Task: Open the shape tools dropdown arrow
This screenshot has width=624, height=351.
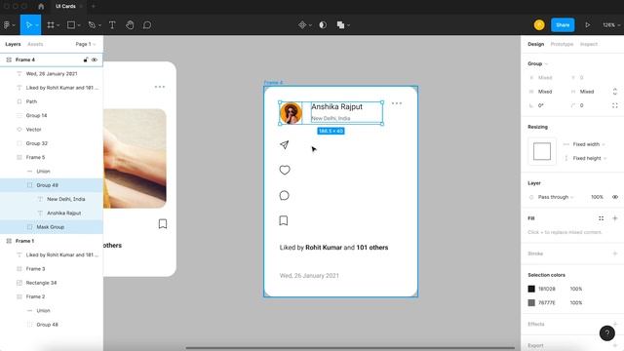Action: tap(79, 25)
